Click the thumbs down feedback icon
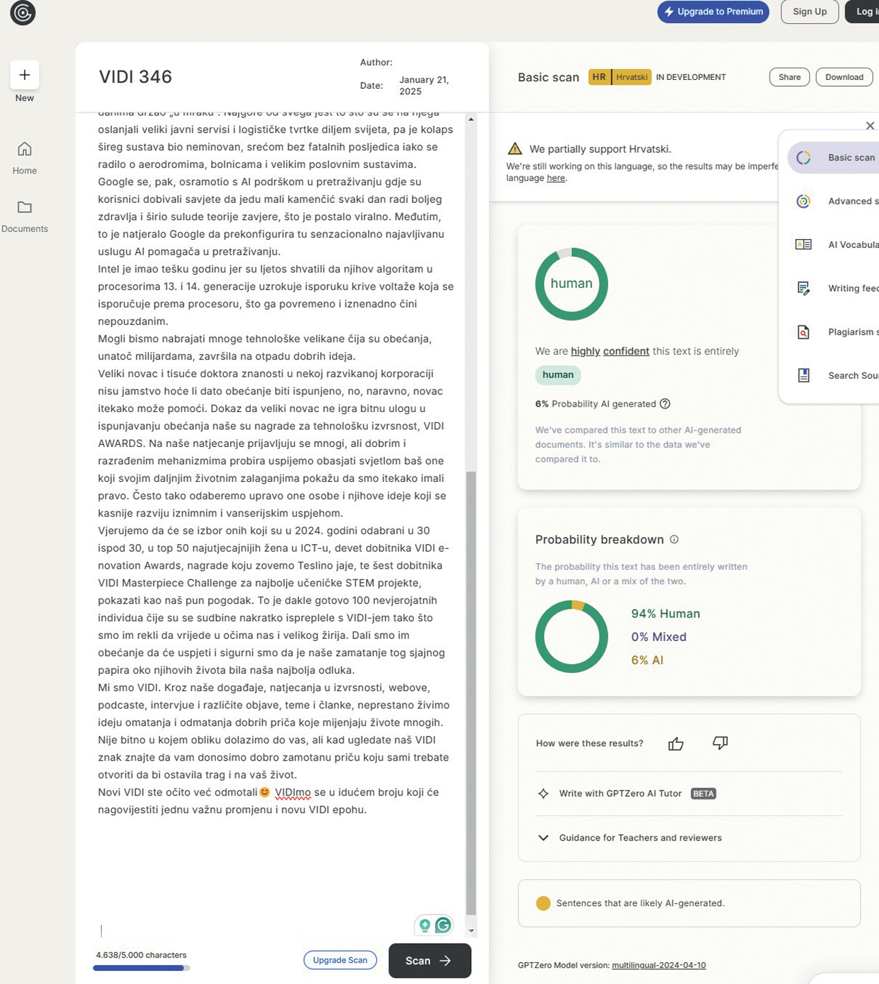This screenshot has height=984, width=879. (x=720, y=743)
